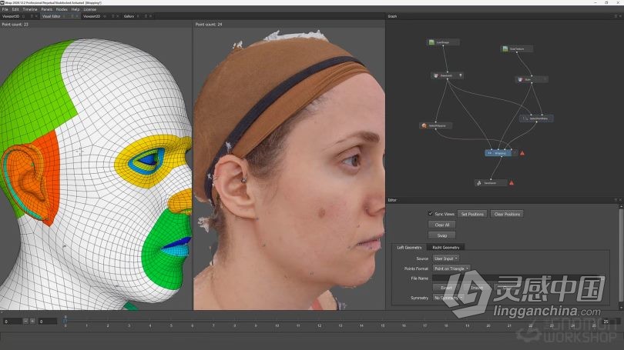Switch to the Visual Editor tab

(52, 16)
